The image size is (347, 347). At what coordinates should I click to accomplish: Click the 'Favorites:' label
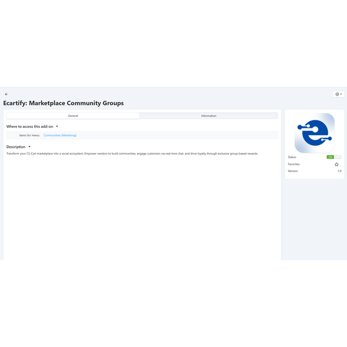coord(294,164)
